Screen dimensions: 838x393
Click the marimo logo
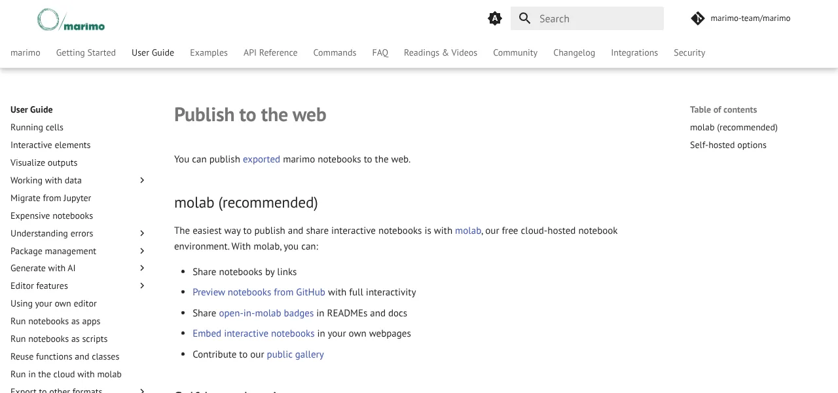pos(71,20)
